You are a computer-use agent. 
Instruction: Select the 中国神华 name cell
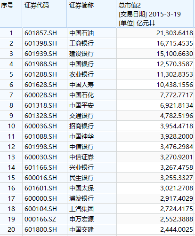click(92, 136)
